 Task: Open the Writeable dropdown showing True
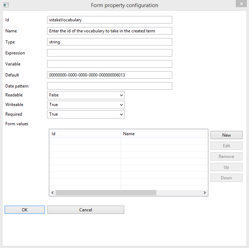click(86, 105)
